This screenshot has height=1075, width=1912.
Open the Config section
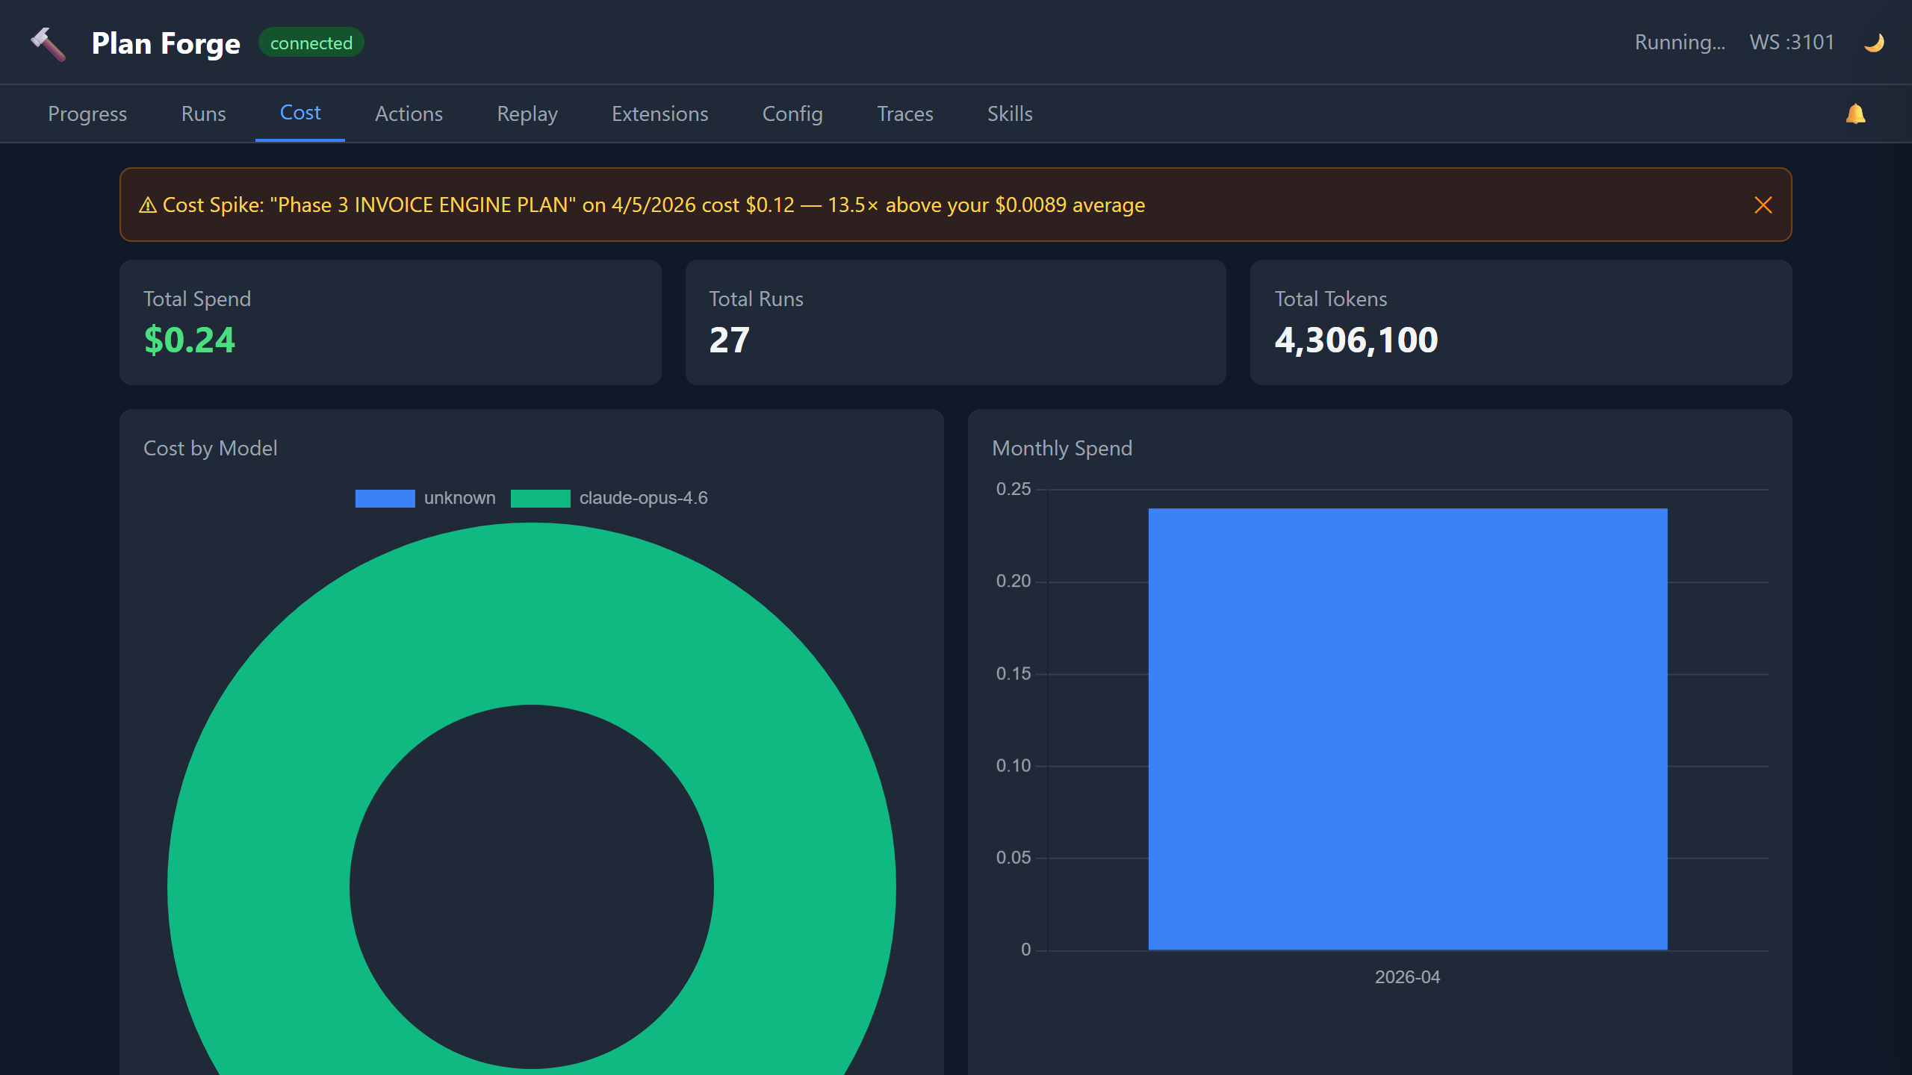[792, 113]
